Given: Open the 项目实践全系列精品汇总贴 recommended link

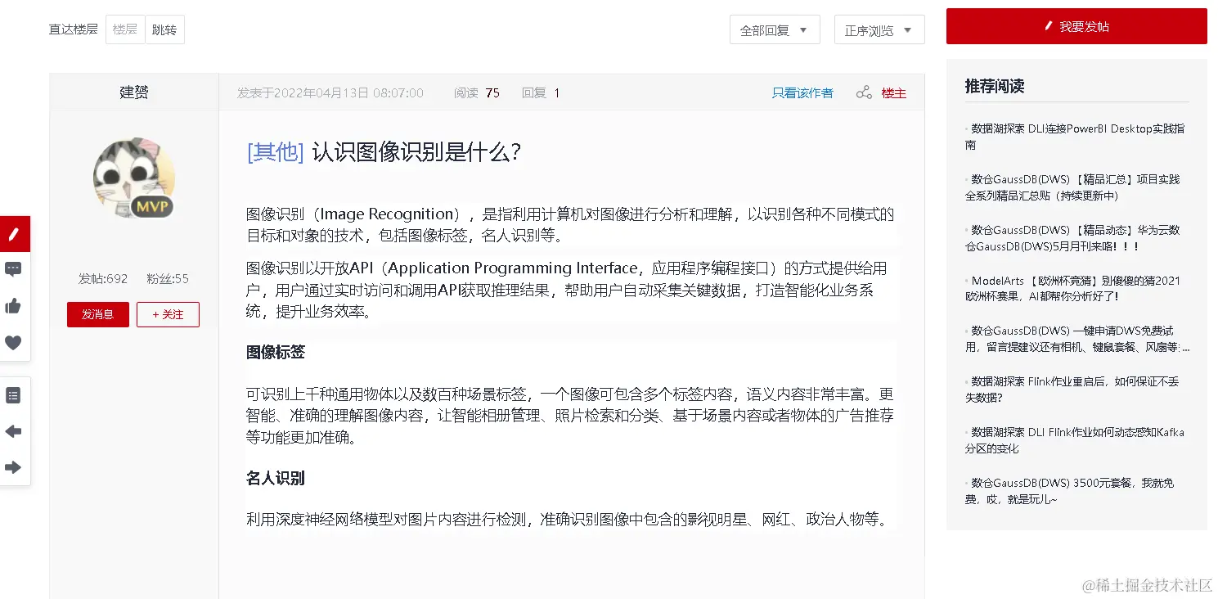Looking at the screenshot, I should pyautogui.click(x=1073, y=187).
